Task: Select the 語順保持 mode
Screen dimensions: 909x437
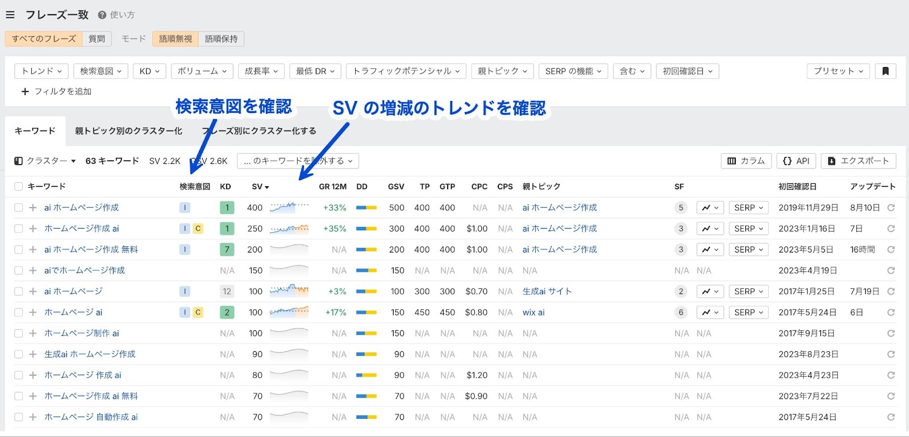Action: pyautogui.click(x=222, y=39)
